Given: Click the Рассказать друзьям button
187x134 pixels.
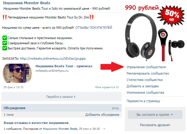Looking at the screenshot, I should 155,125.
